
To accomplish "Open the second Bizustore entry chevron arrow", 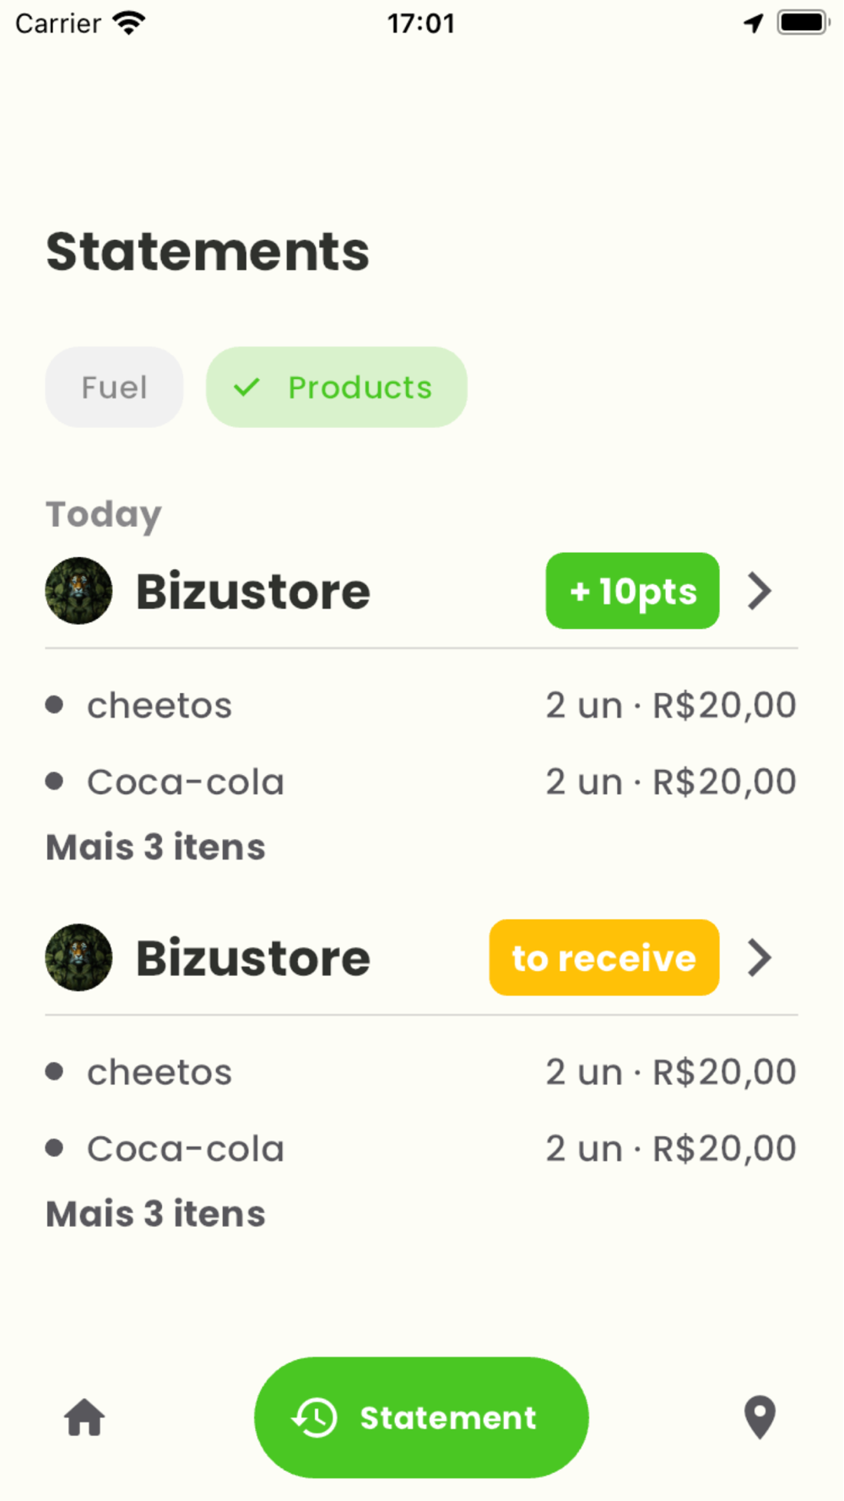I will click(760, 957).
